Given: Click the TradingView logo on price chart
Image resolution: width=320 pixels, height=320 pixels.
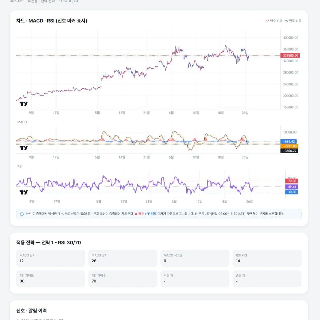Looking at the screenshot, I should (23, 104).
